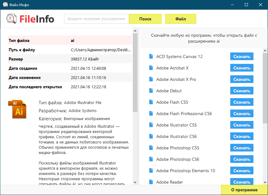Click the modified date 2021.04.16 11:10:16
Image resolution: width=268 pixels, height=195 pixels.
(x=89, y=77)
